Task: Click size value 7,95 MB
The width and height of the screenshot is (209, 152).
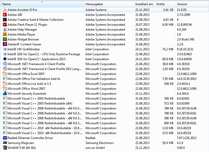Action: coord(168,79)
